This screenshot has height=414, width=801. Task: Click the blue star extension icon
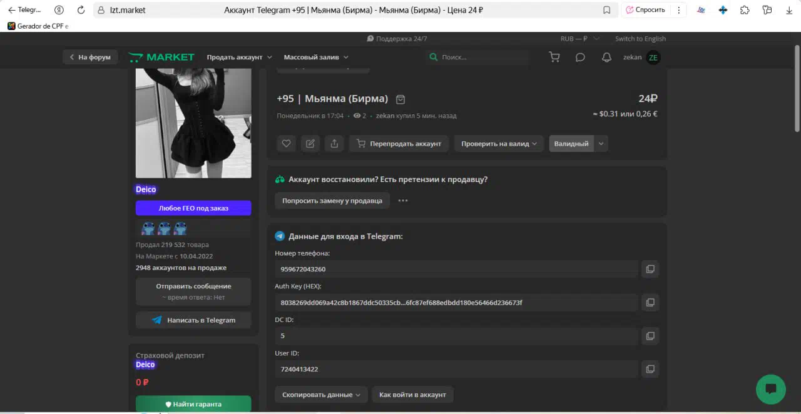(723, 10)
